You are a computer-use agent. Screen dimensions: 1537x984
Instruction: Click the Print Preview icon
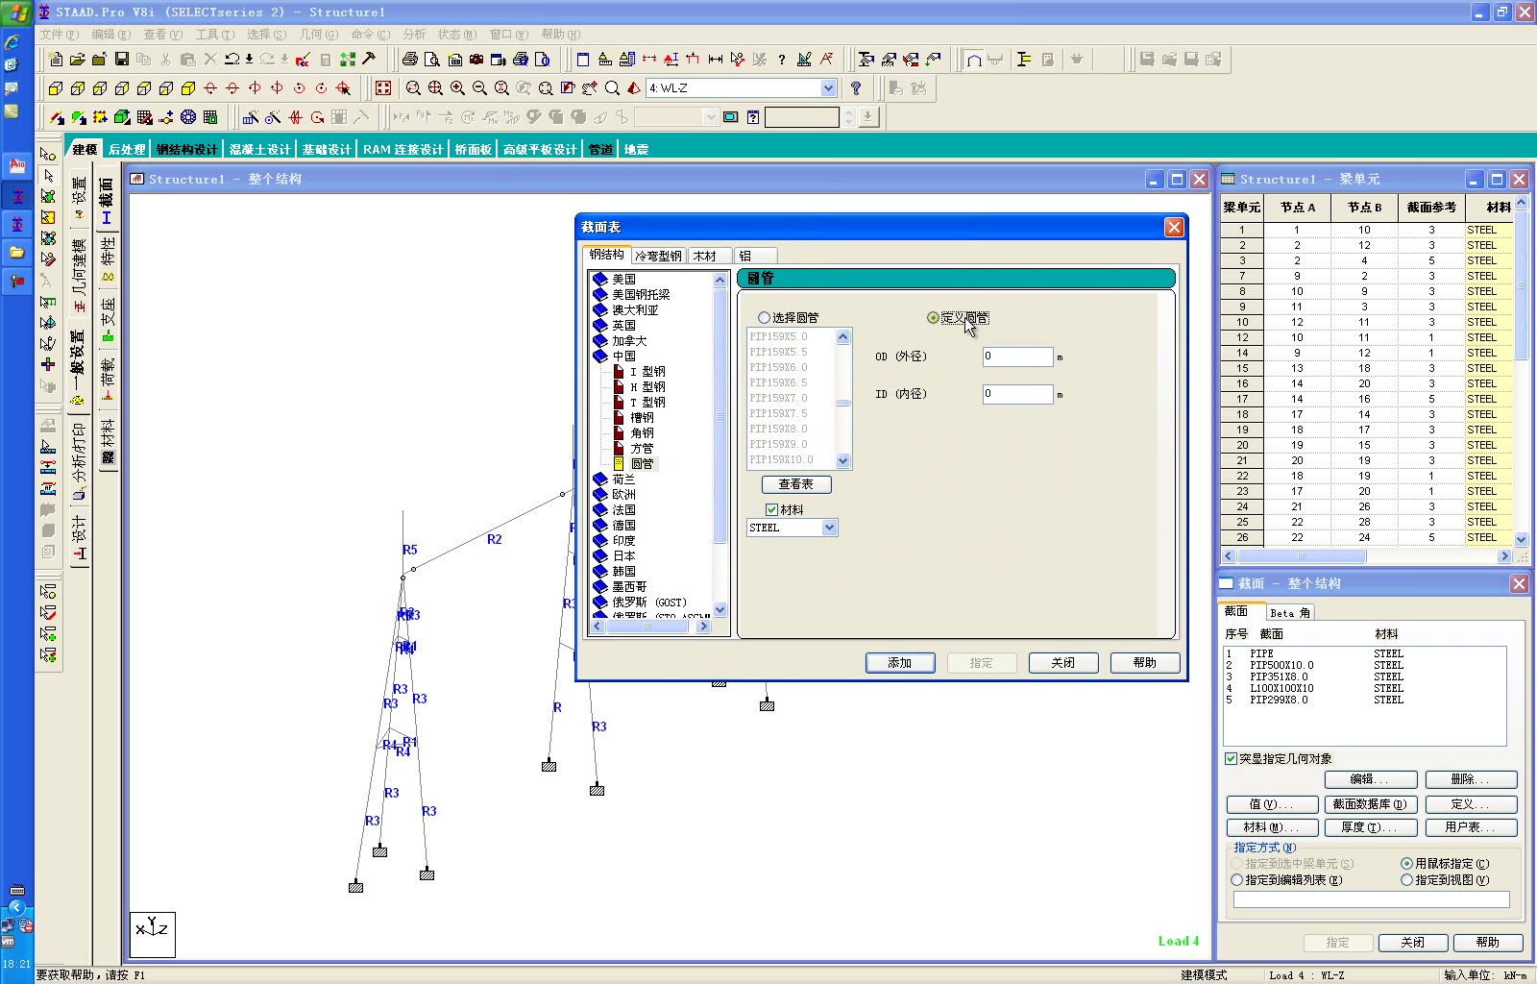[x=432, y=60]
